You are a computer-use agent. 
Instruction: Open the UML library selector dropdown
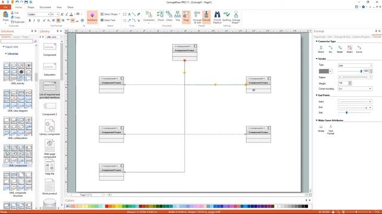tap(54, 37)
